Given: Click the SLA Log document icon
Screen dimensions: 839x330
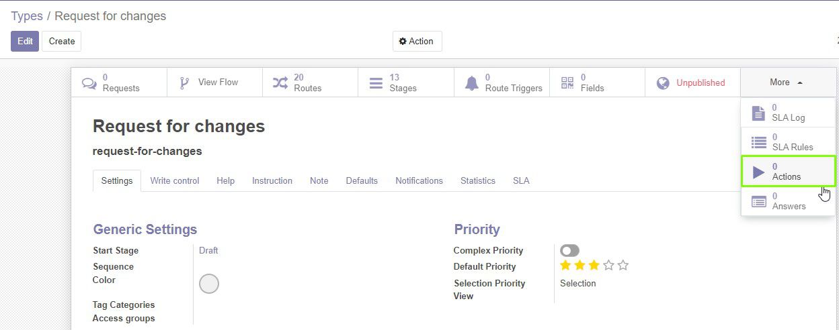Looking at the screenshot, I should pyautogui.click(x=758, y=113).
